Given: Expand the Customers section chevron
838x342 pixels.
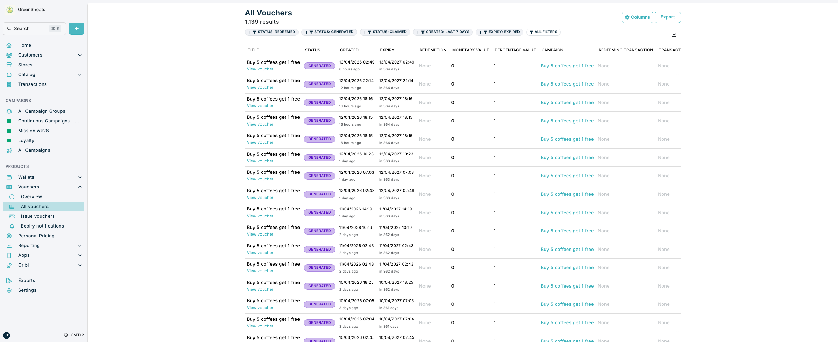Looking at the screenshot, I should tap(80, 55).
